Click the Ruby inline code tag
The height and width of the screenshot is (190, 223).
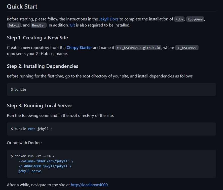point(179,19)
